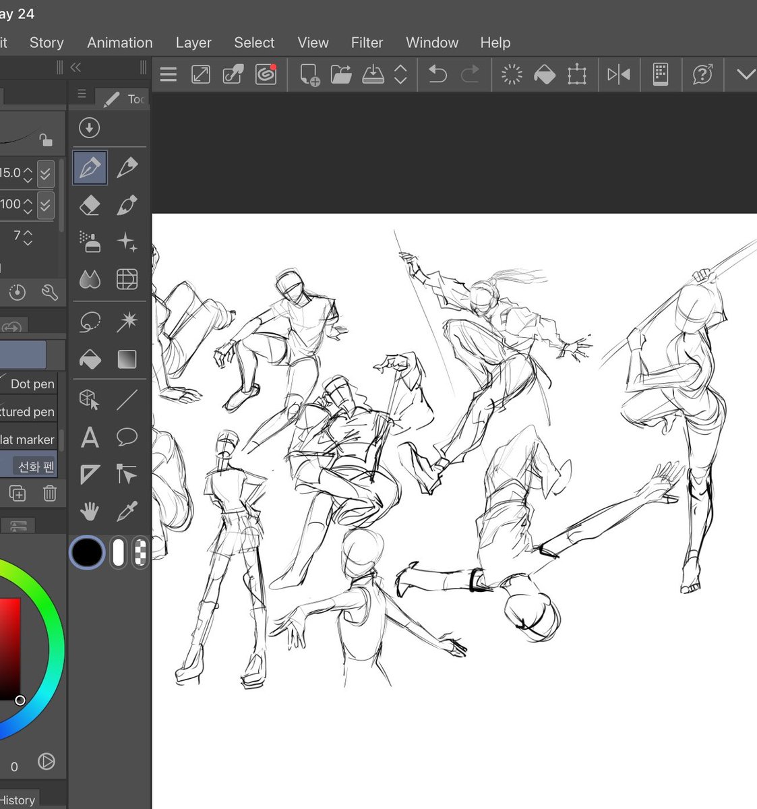
Task: Adjust the brush size 15.0 stepper
Action: (28, 174)
